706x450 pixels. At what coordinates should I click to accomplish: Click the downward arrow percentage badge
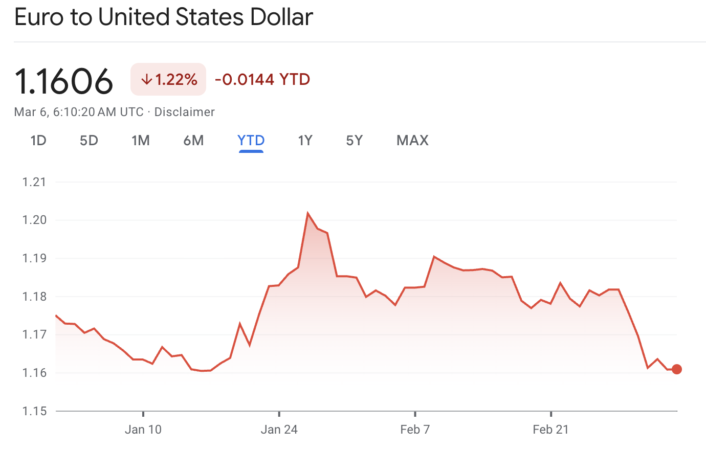tap(168, 79)
